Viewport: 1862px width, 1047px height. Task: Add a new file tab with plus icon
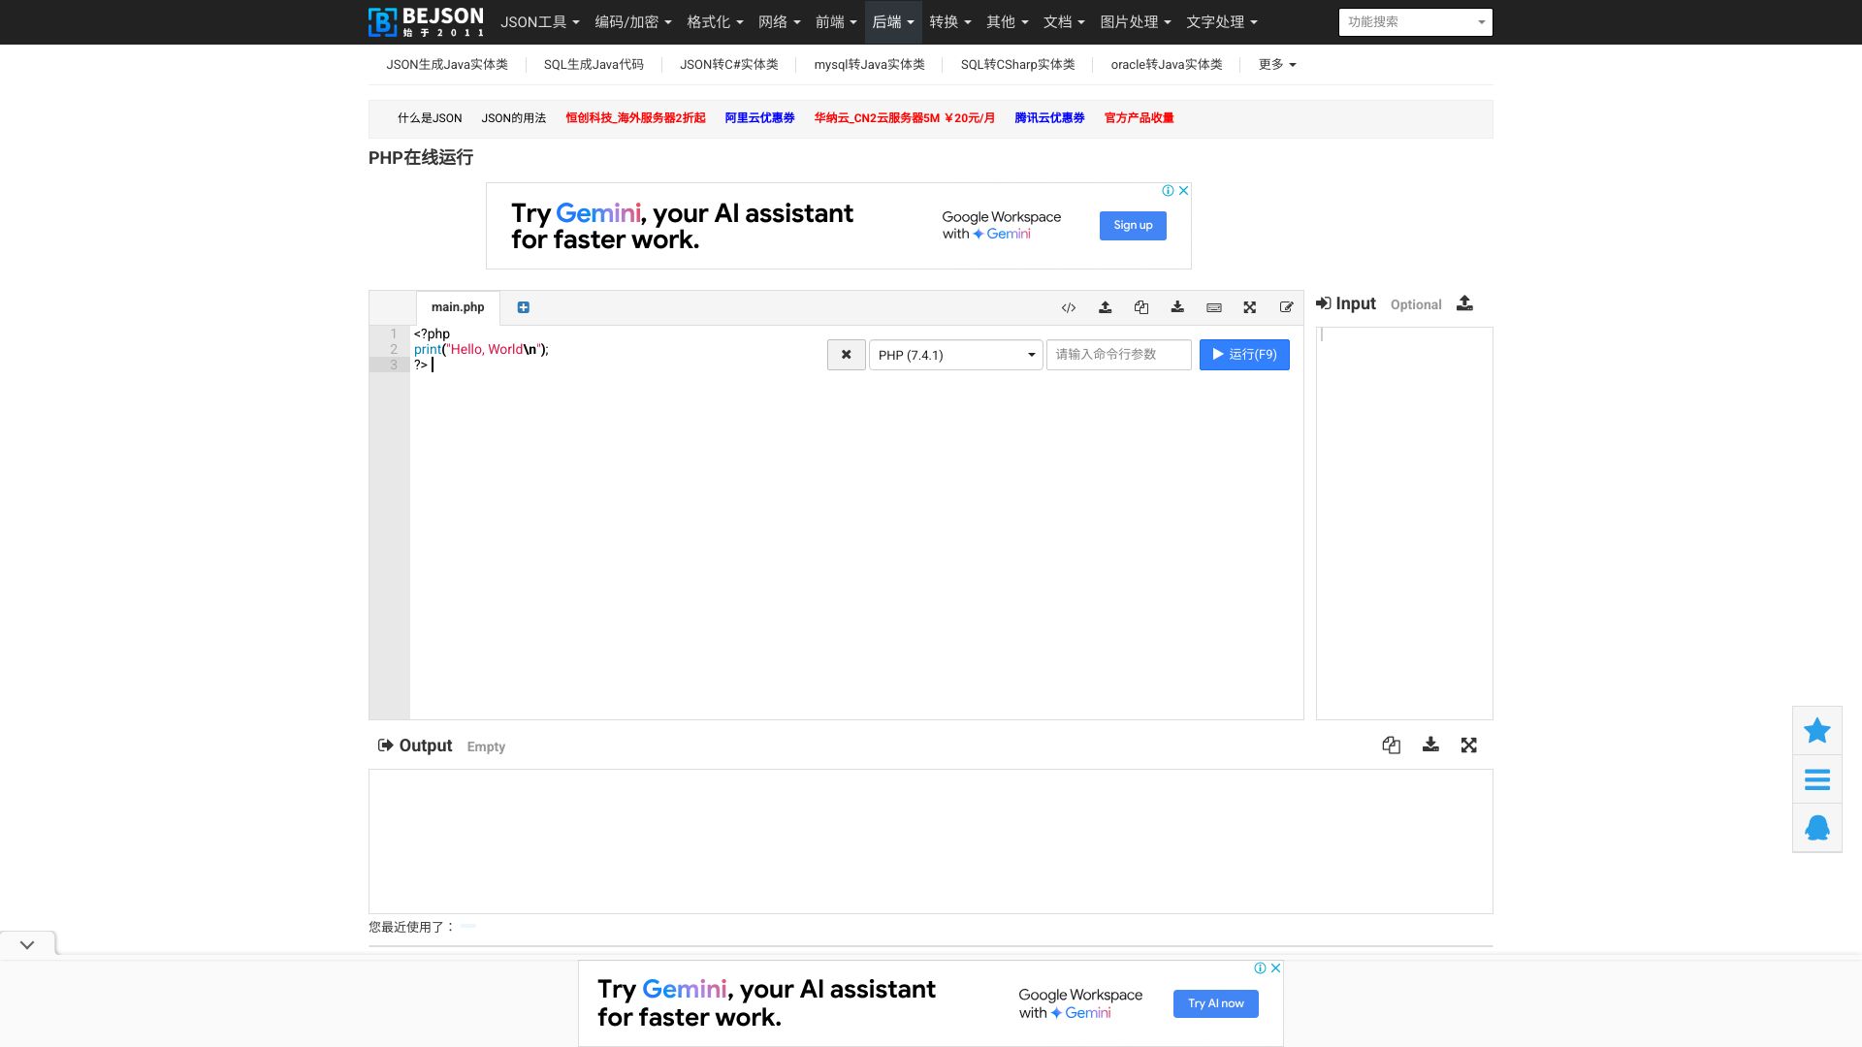pyautogui.click(x=523, y=307)
